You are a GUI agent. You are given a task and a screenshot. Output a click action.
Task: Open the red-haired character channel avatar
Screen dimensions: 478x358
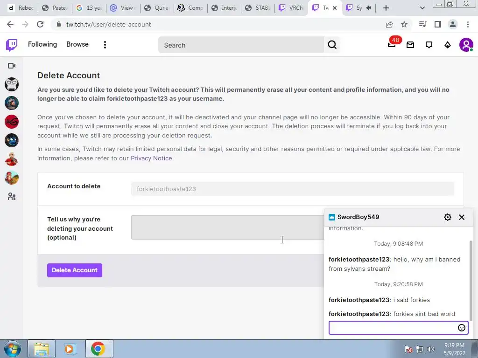pyautogui.click(x=12, y=178)
